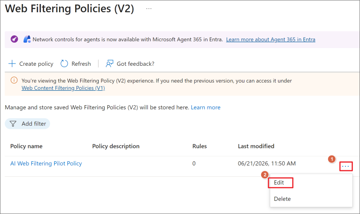Click the funnel filter icon
This screenshot has height=214, width=360.
point(13,124)
